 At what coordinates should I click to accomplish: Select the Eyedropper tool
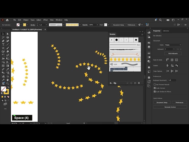pyautogui.click(x=8, y=69)
